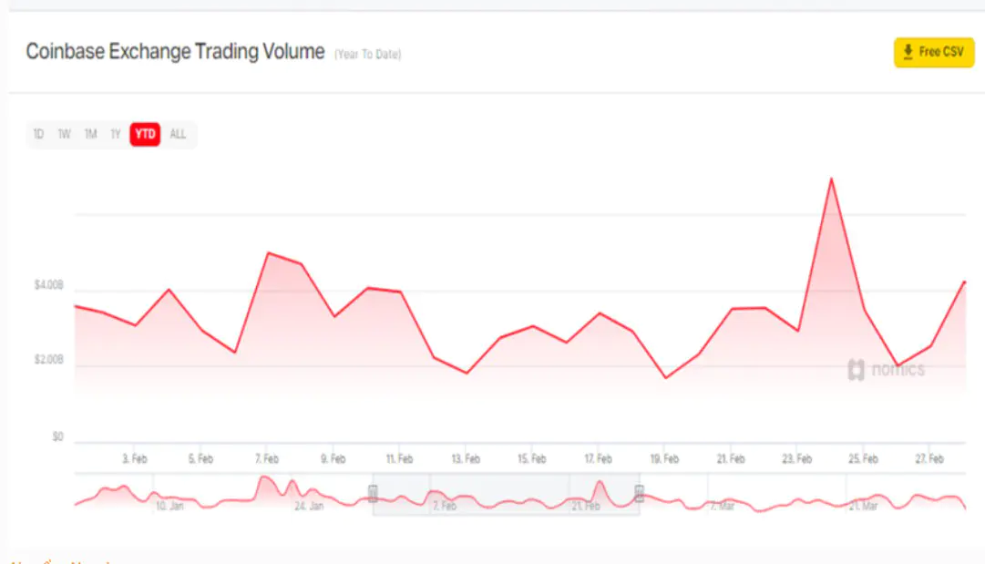Click the 7. Feb peak data point

pos(268,253)
